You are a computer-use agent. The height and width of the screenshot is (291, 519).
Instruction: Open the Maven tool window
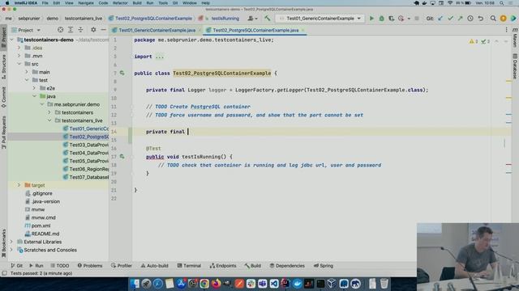(515, 39)
